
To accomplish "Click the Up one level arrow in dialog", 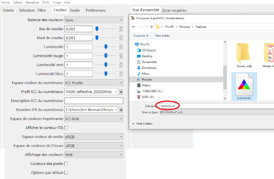I will click(150, 26).
